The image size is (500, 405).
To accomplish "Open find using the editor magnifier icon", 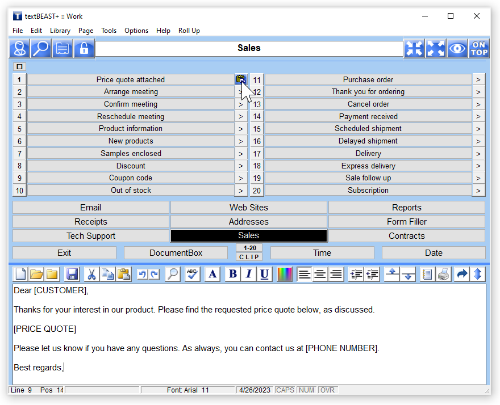I will (x=173, y=274).
